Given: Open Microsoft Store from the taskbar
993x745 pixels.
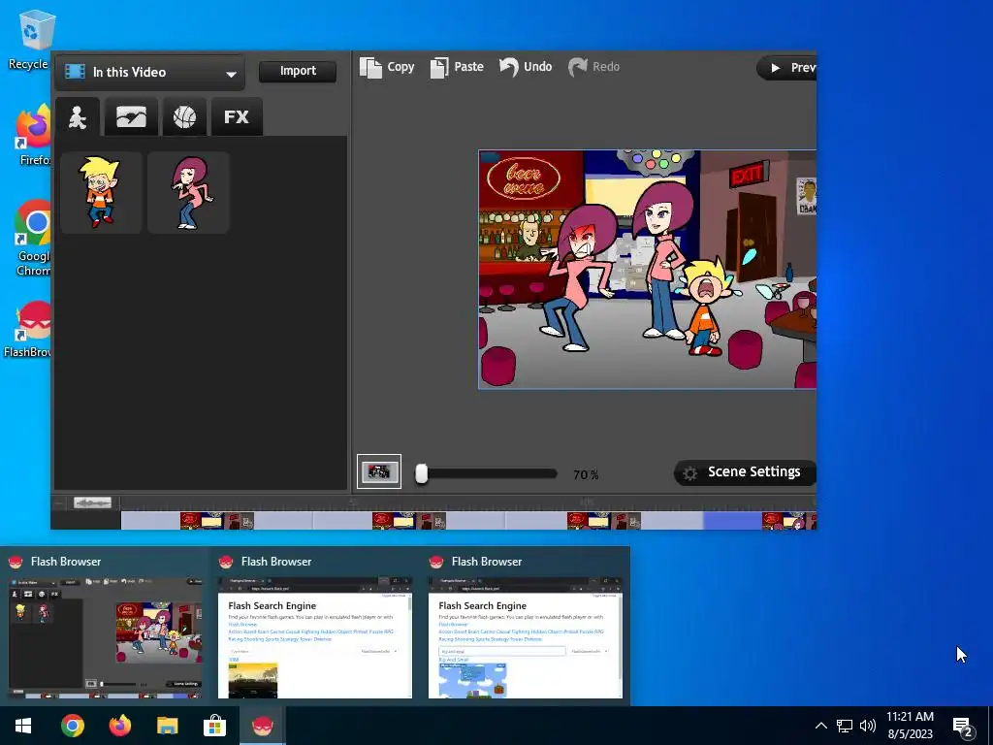Looking at the screenshot, I should pos(214,726).
